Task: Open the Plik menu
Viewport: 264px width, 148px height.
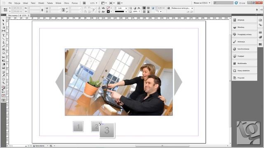Action: 10,3
